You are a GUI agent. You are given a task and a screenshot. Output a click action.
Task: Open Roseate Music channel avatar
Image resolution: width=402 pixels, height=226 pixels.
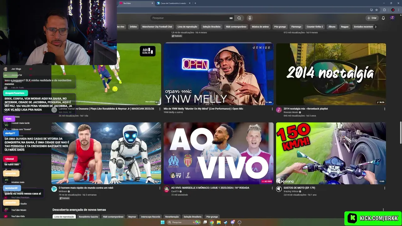tap(279, 110)
